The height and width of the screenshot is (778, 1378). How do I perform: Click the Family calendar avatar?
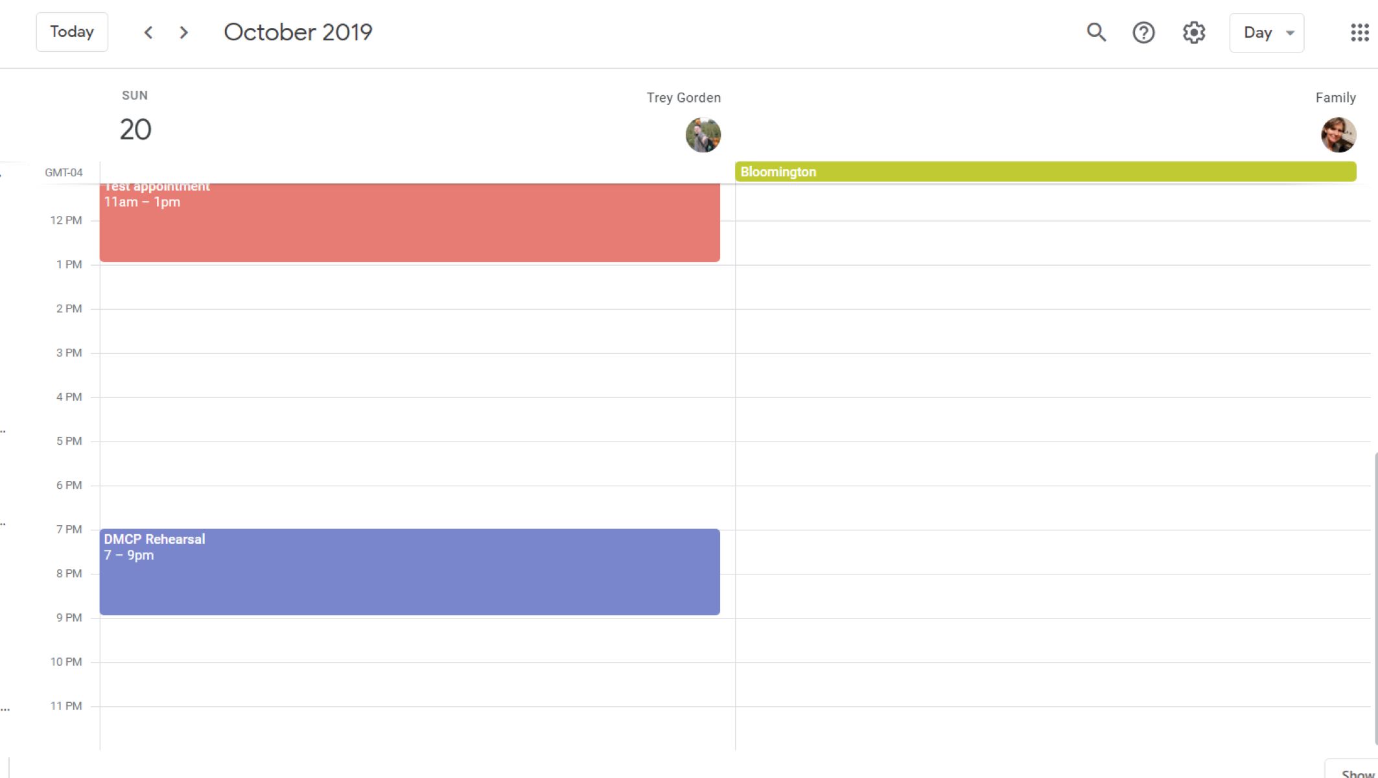1338,135
